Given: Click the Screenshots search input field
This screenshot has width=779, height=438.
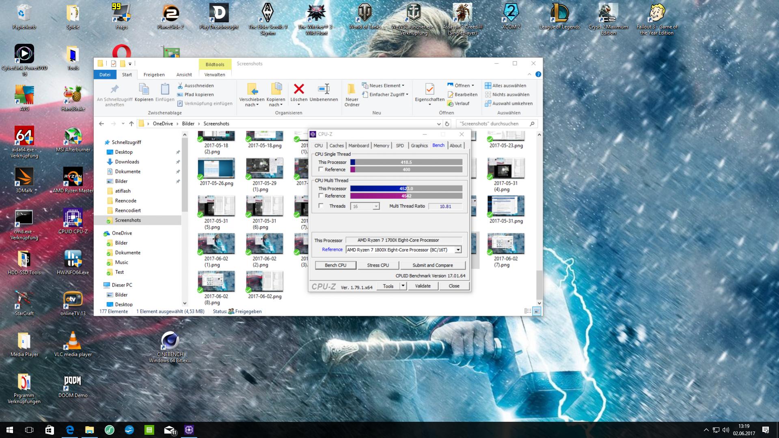Looking at the screenshot, I should pyautogui.click(x=492, y=124).
